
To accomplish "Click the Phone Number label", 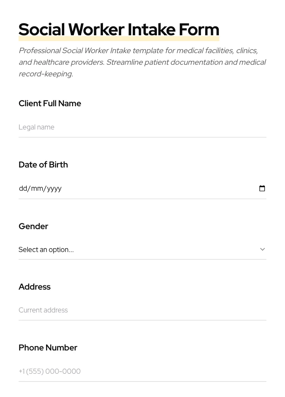I will (x=48, y=348).
